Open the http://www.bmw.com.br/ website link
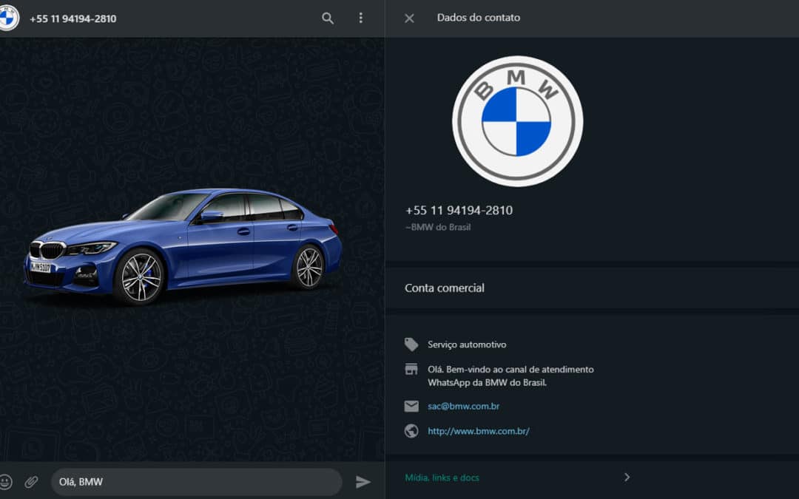This screenshot has height=499, width=799. 479,431
